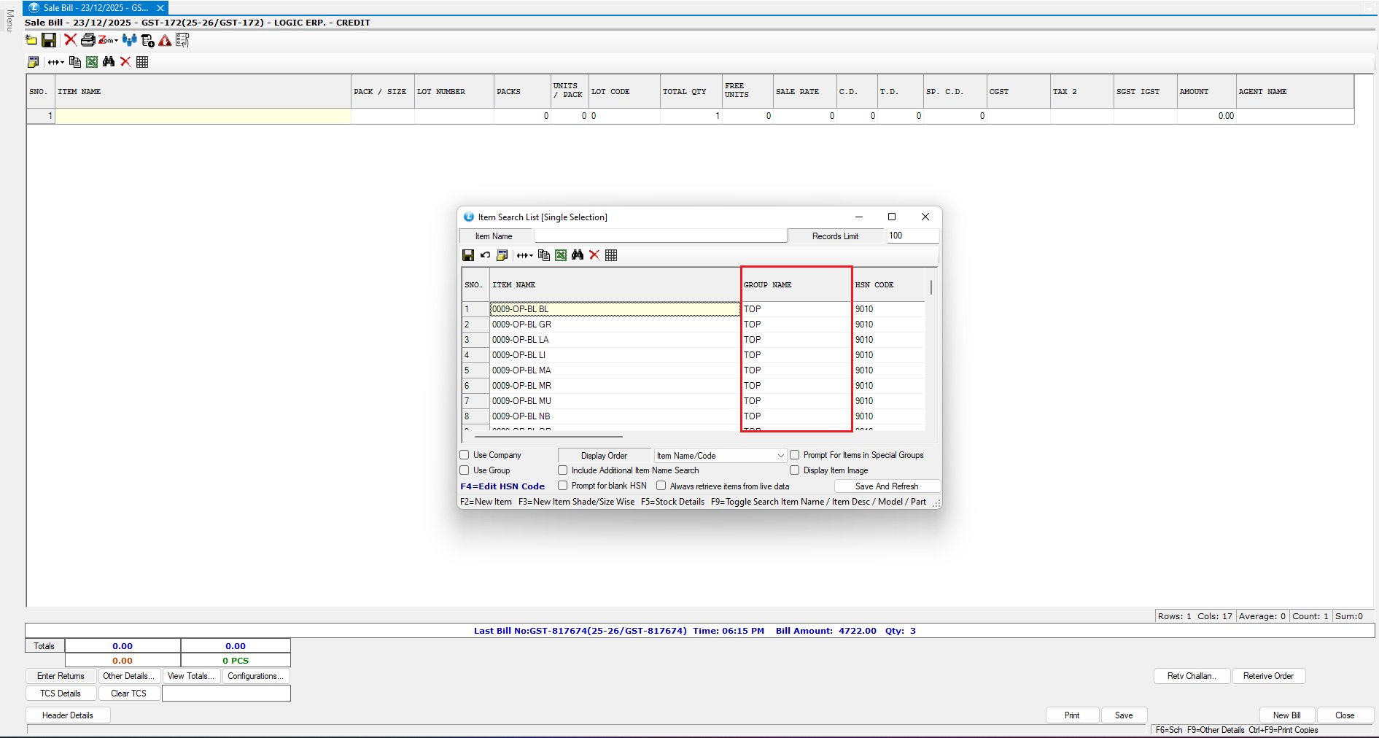Click the red warning triangle toolbar icon

pos(166,41)
